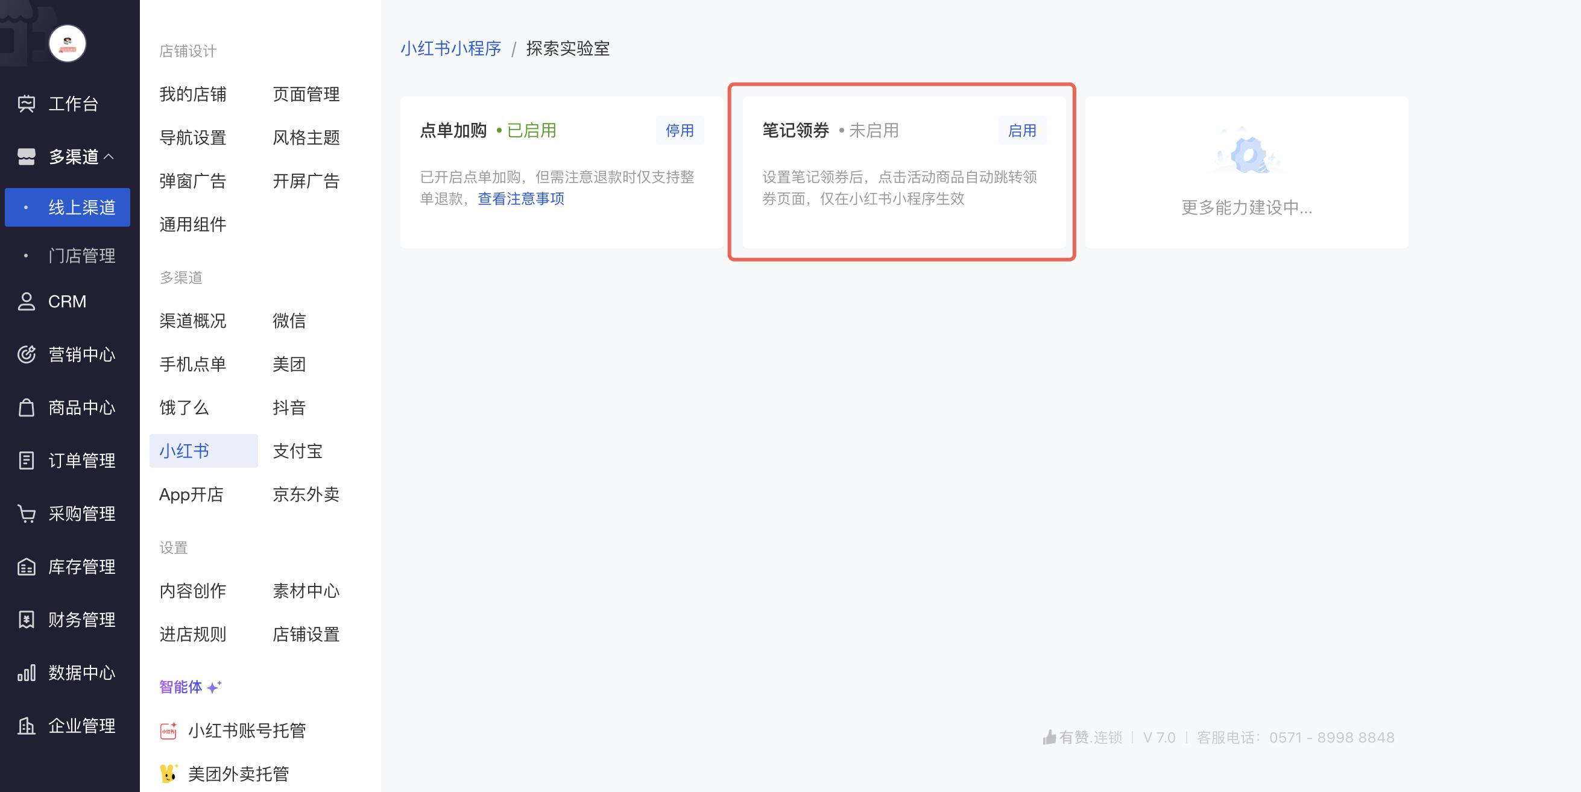Enable 笔记领券 with 启用 button

point(1022,131)
